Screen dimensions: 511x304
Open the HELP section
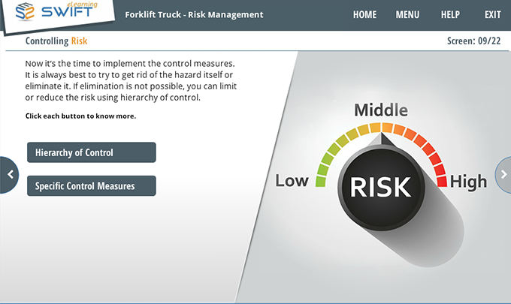tap(450, 14)
